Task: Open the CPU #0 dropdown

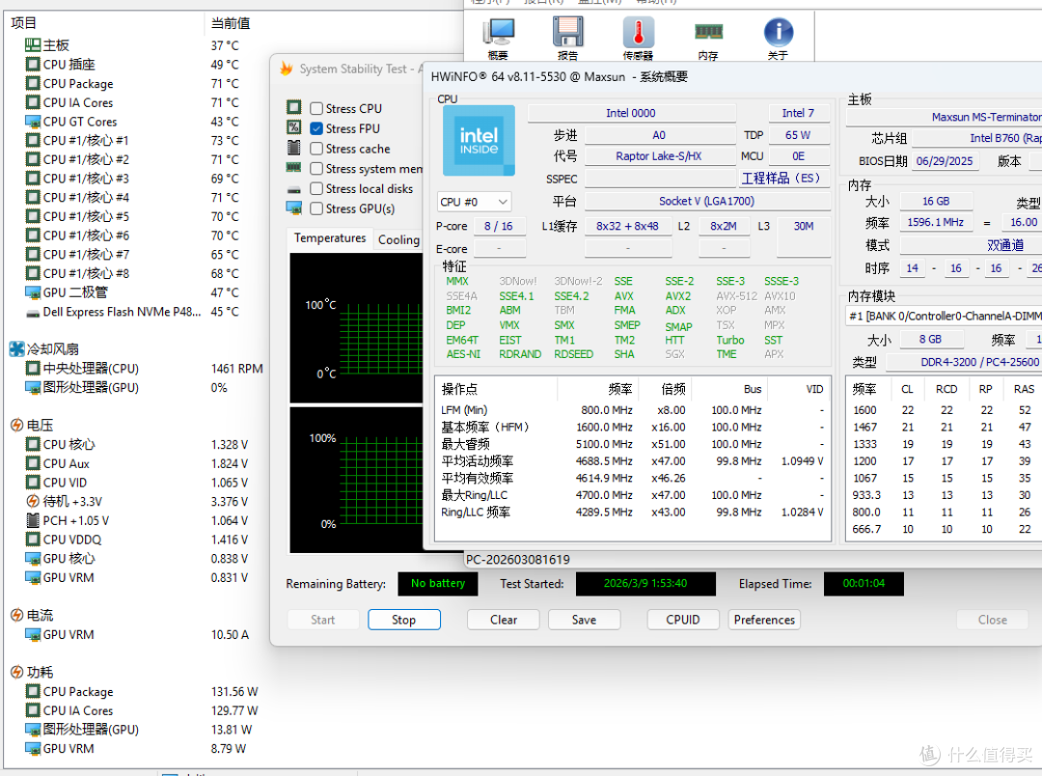Action: pyautogui.click(x=474, y=202)
